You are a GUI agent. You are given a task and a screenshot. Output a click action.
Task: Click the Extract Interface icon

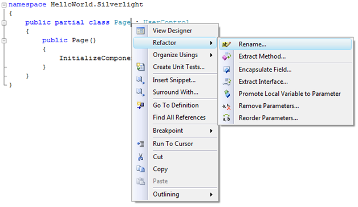(x=226, y=82)
